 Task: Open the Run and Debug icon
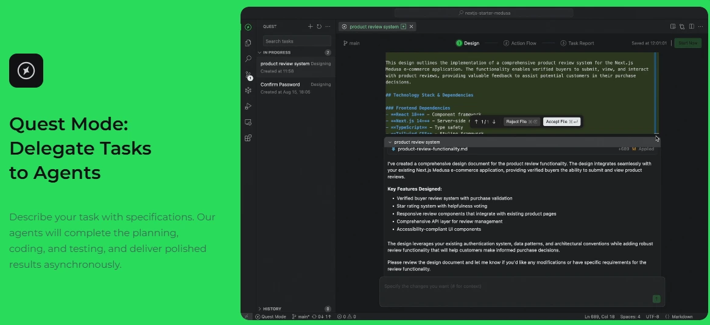point(248,107)
